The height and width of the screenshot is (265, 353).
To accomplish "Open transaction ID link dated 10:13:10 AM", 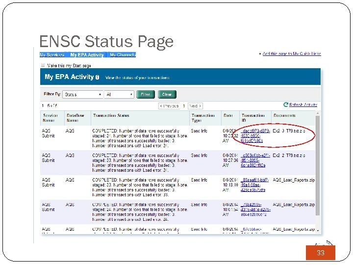I will click(x=254, y=185).
